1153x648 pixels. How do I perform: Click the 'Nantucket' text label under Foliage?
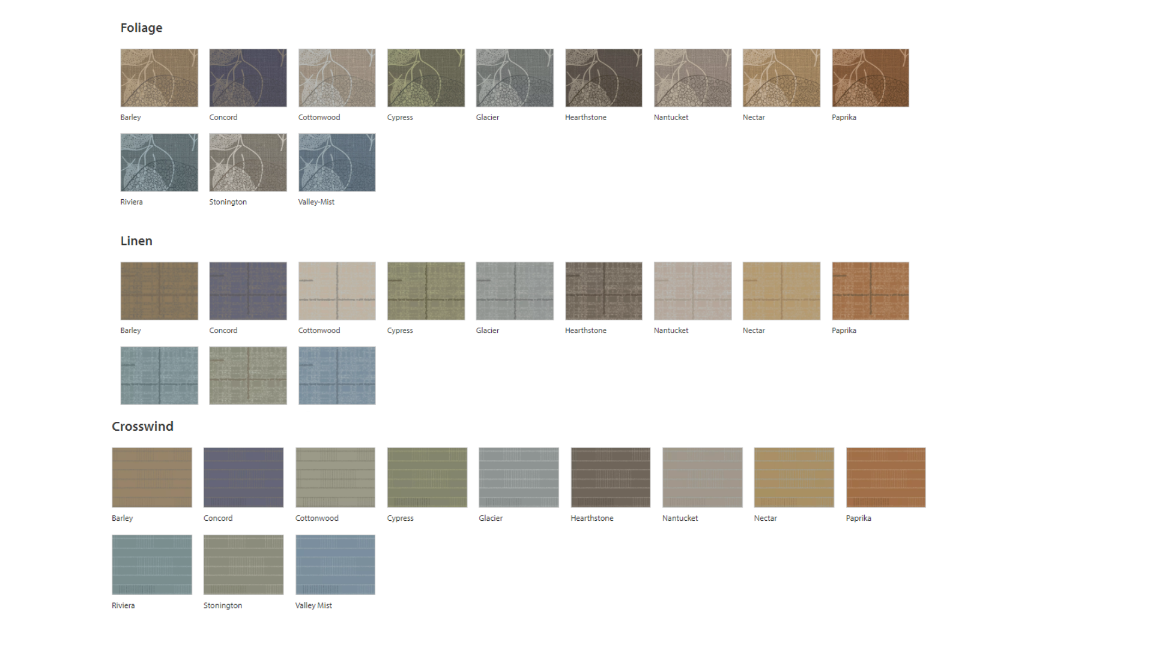click(x=671, y=118)
